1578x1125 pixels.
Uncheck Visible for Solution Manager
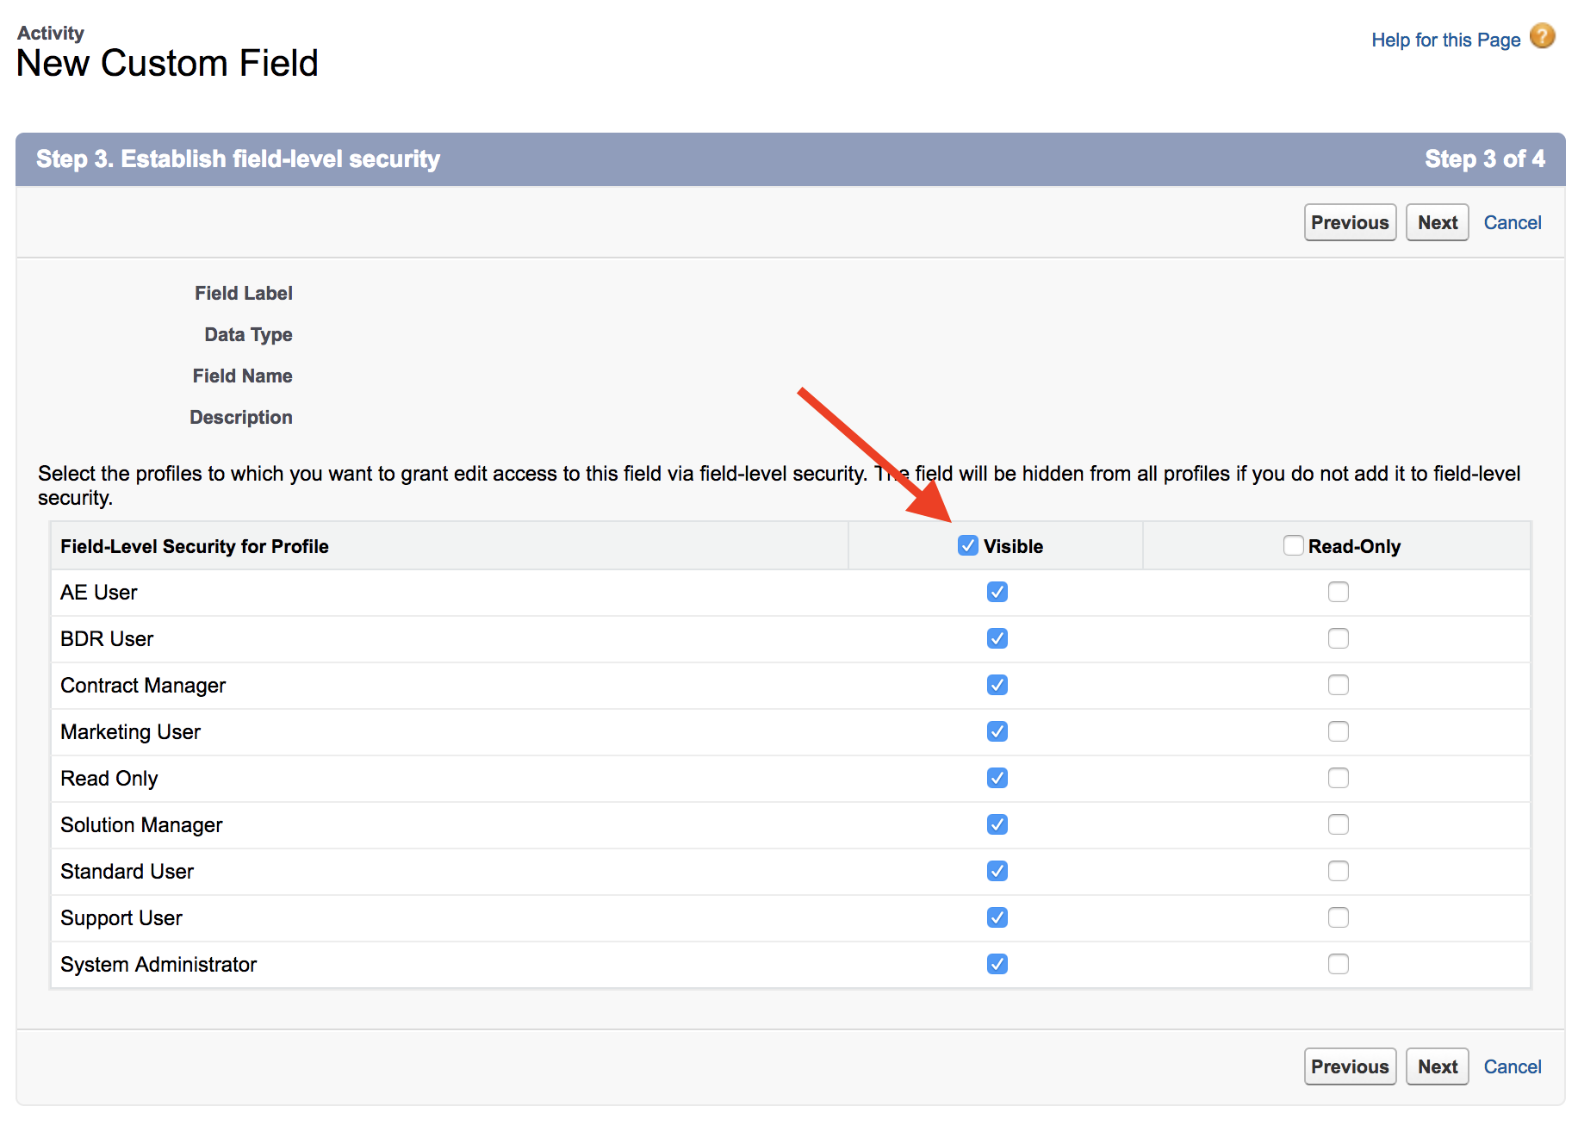click(997, 824)
